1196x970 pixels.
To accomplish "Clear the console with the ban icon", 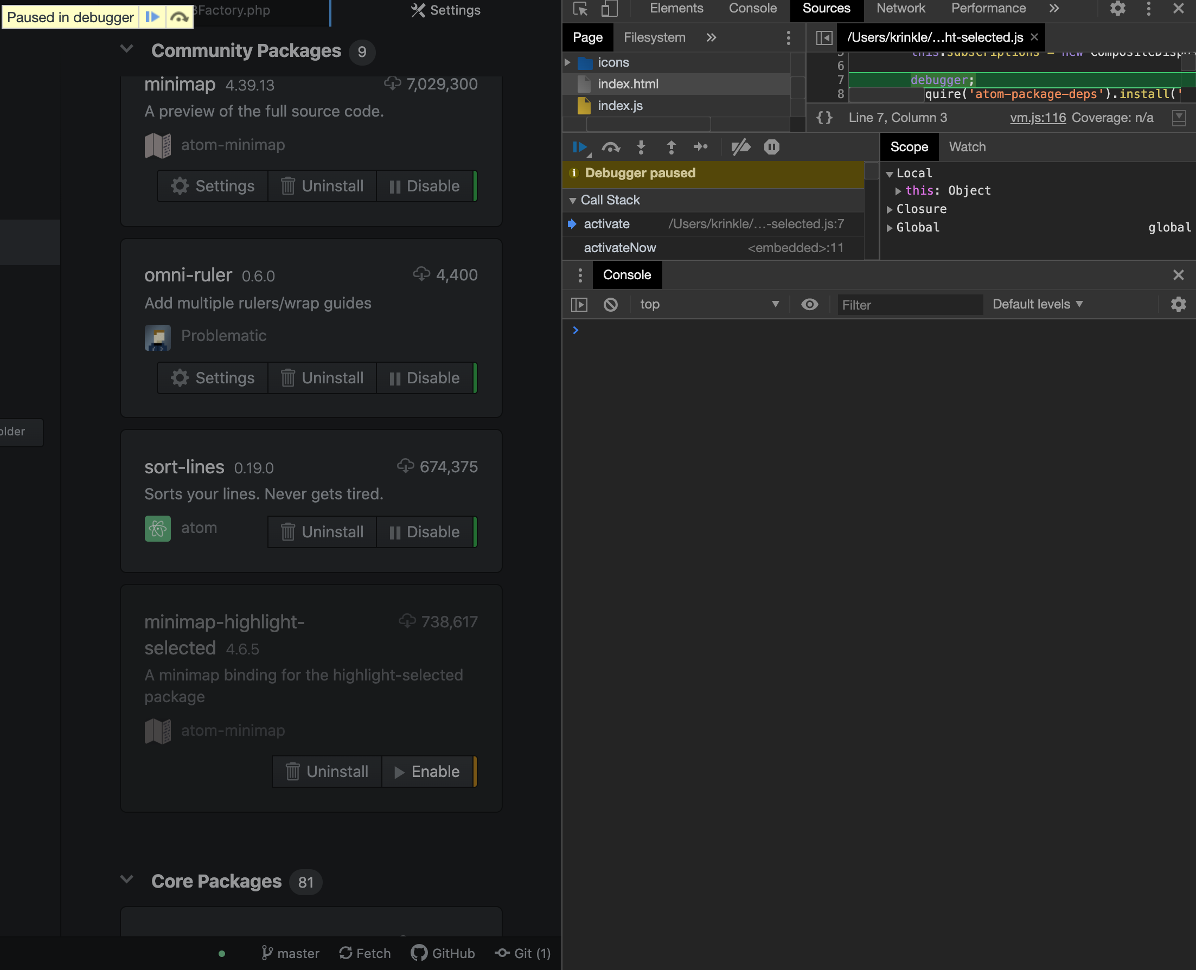I will click(x=610, y=305).
